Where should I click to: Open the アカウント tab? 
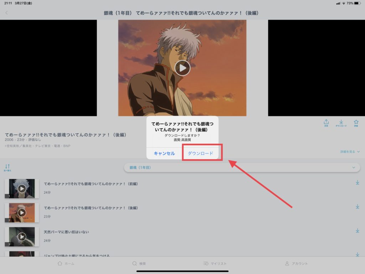pos(296,264)
